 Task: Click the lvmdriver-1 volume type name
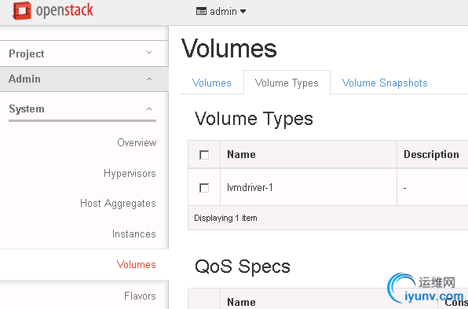[x=250, y=187]
